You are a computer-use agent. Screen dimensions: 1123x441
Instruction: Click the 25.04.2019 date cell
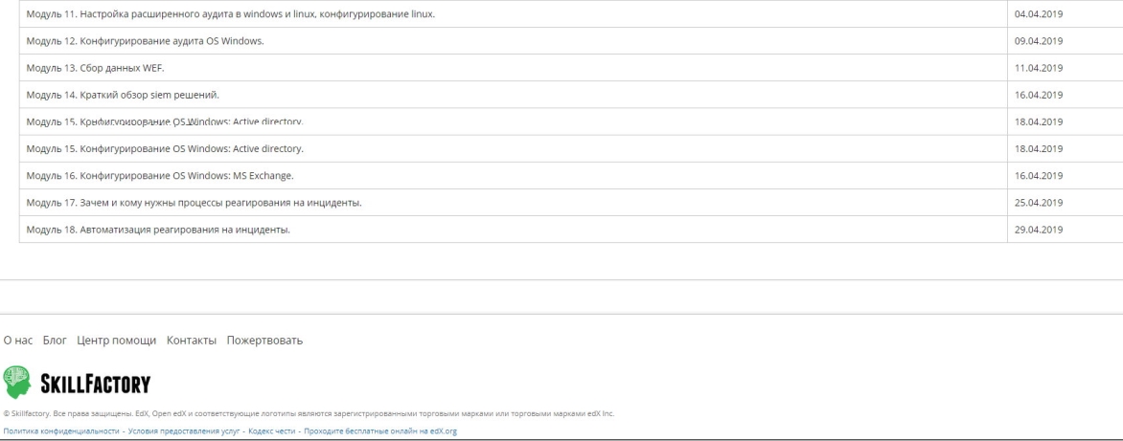pos(1038,203)
